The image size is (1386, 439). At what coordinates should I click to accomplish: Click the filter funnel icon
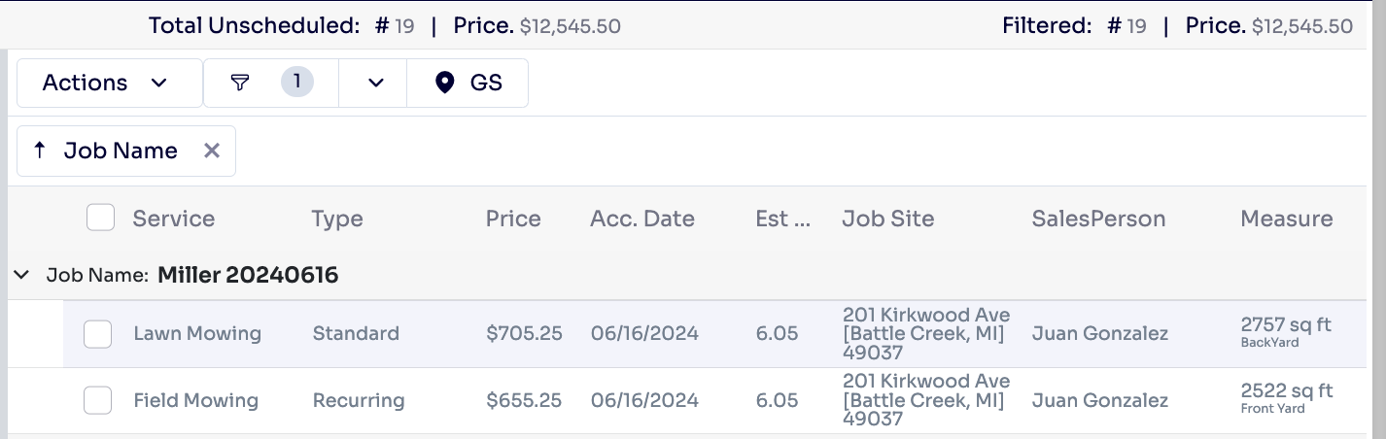pos(240,83)
